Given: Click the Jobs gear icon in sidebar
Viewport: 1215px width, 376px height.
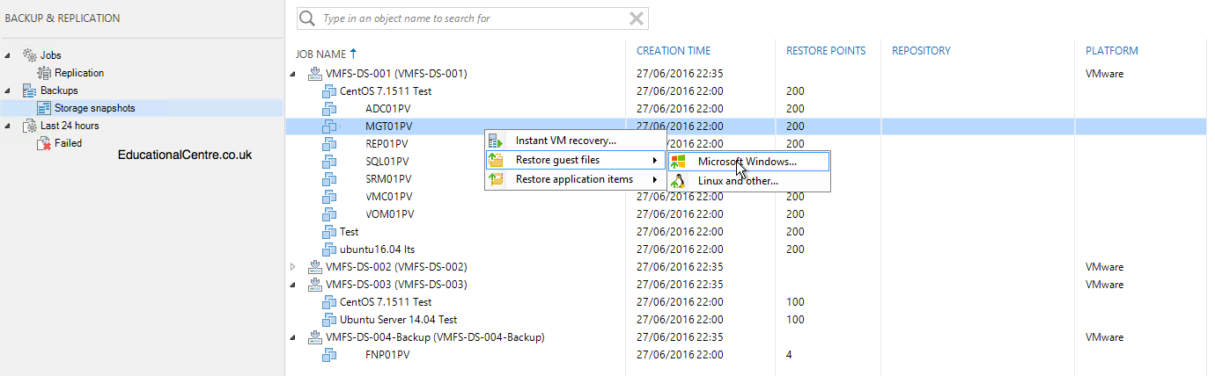Looking at the screenshot, I should 29,55.
